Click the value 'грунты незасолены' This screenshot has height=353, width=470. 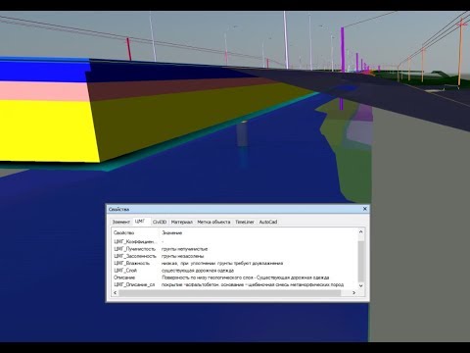pos(183,256)
